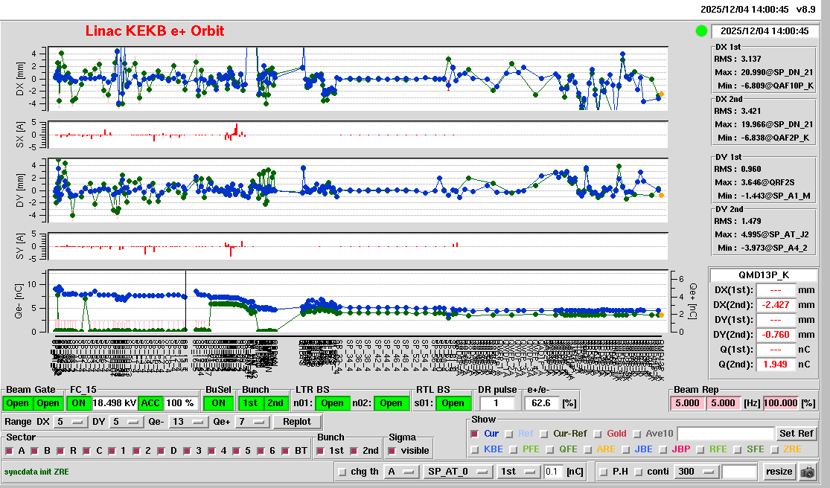The height and width of the screenshot is (488, 830).
Task: Click the Set Ref button
Action: (796, 434)
